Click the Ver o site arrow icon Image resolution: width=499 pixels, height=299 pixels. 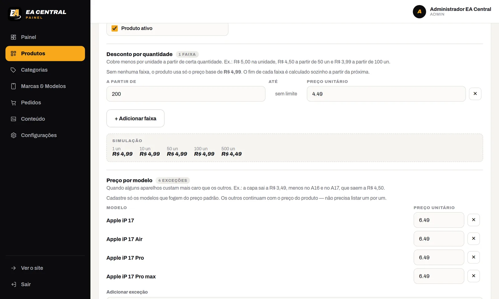click(13, 268)
